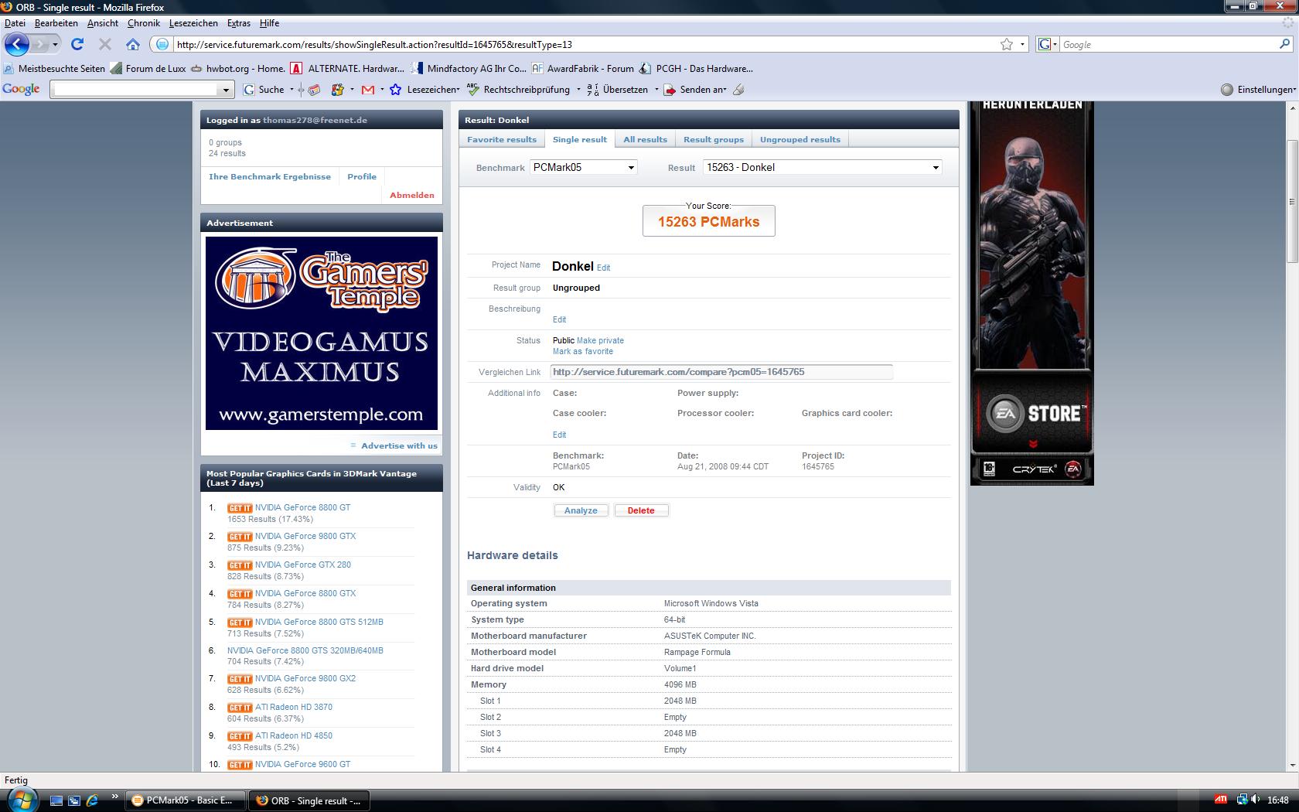
Task: Open Ihre Benchmark Ergebnisse link
Action: pos(270,176)
